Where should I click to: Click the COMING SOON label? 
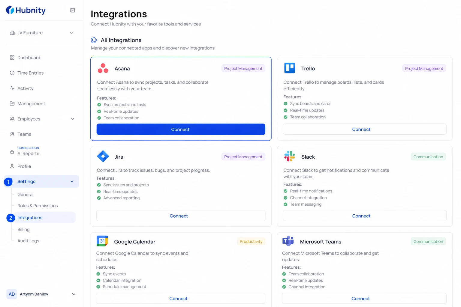[x=28, y=148]
